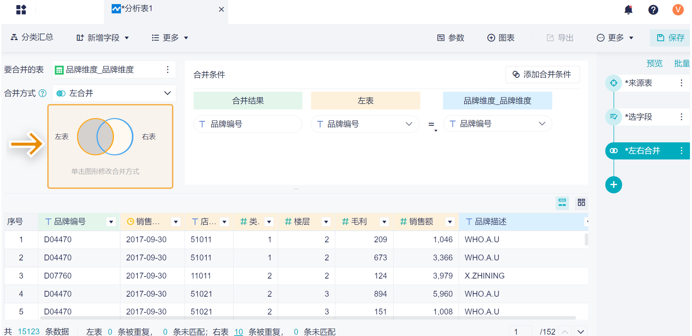This screenshot has height=336, width=692.
Task: Select the 分析表1 tab
Action: [137, 9]
